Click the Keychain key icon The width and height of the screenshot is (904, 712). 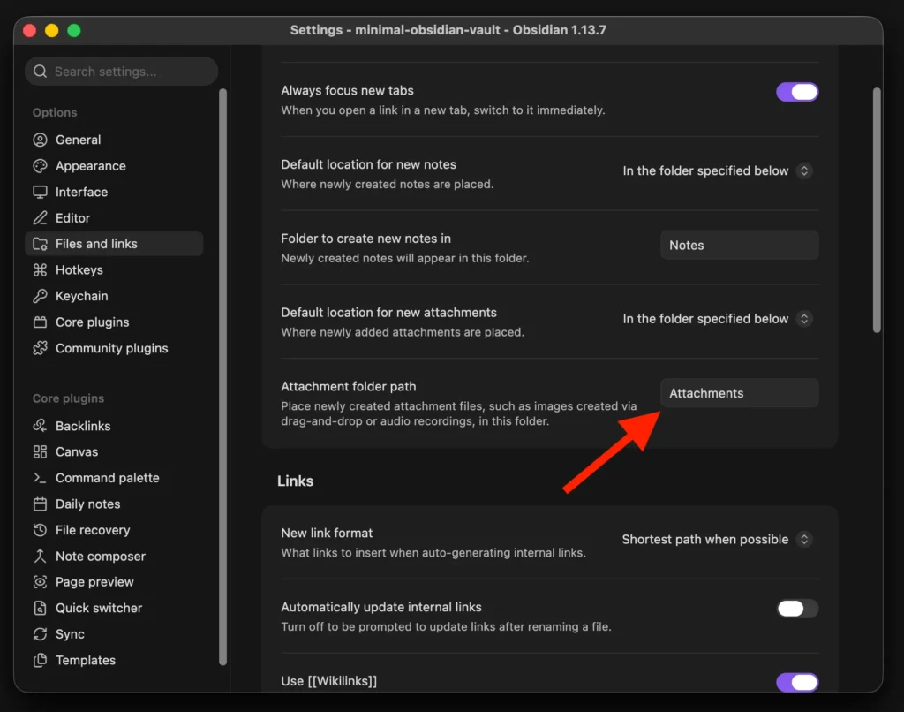(x=40, y=296)
